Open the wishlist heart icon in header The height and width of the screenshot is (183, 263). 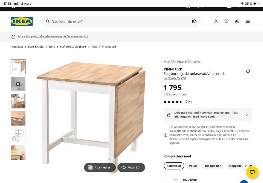click(226, 21)
